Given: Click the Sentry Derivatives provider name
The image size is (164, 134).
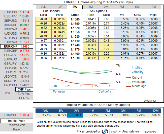Looking at the screenshot, I should point(125,131).
